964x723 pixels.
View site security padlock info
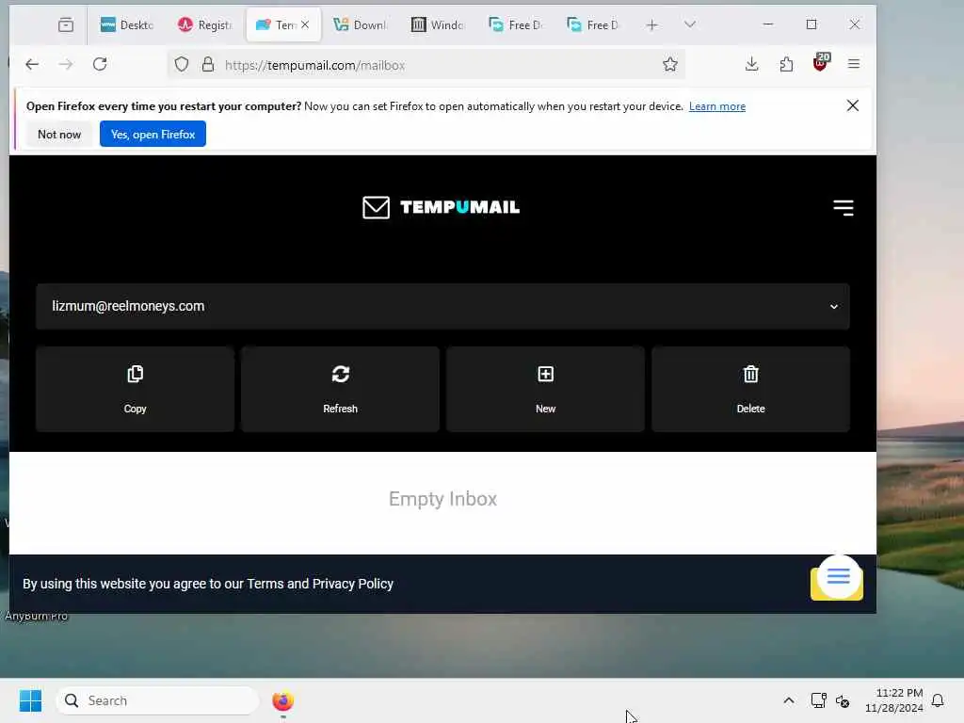click(208, 65)
